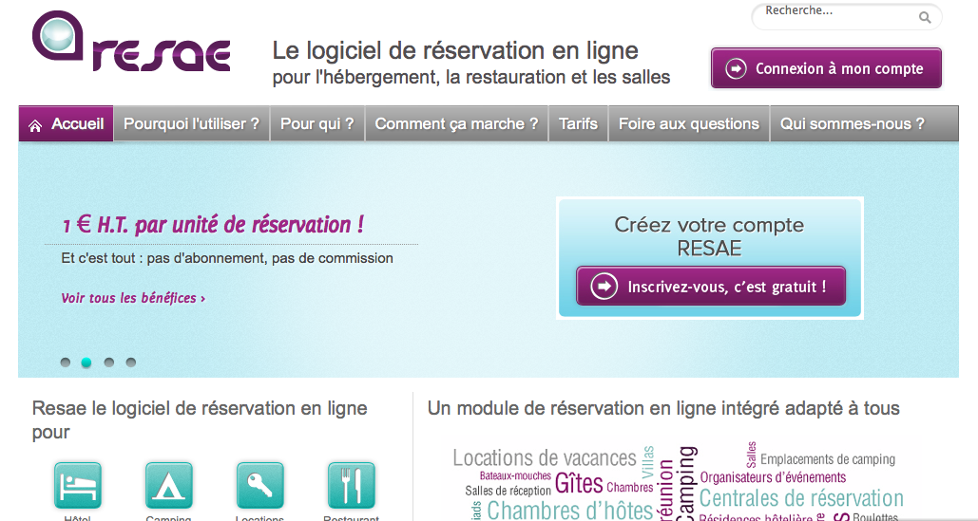Select the active second carousel dot
Image resolution: width=978 pixels, height=521 pixels.
pyautogui.click(x=86, y=363)
